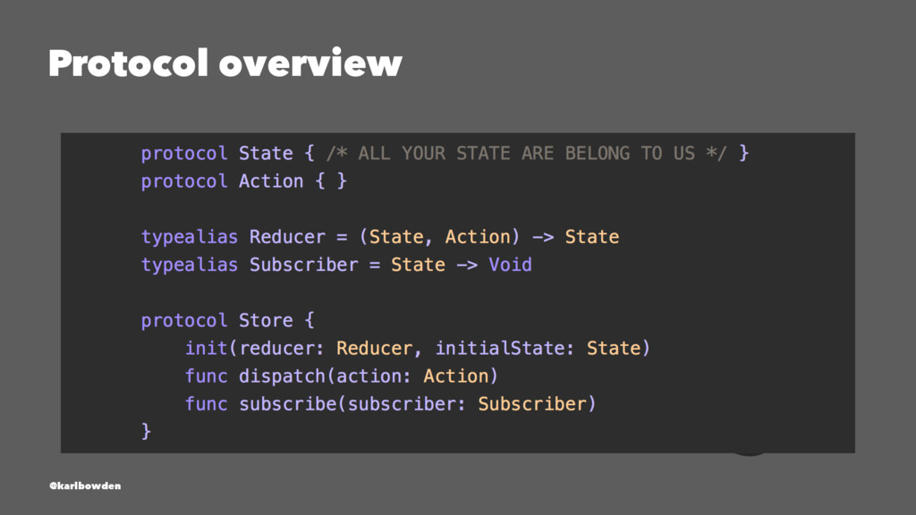Image resolution: width=916 pixels, height=515 pixels.
Task: Click the ALL YOUR STATE comment text
Action: tap(526, 154)
